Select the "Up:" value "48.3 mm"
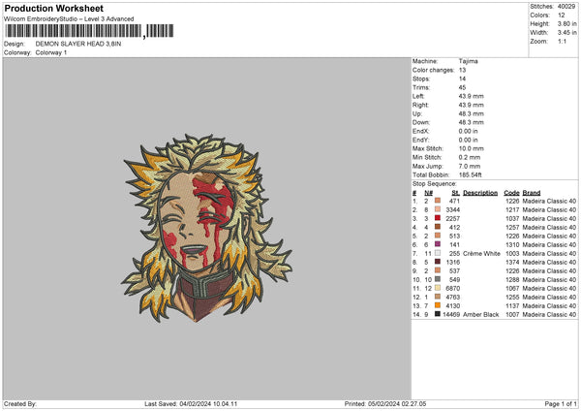 pyautogui.click(x=472, y=113)
